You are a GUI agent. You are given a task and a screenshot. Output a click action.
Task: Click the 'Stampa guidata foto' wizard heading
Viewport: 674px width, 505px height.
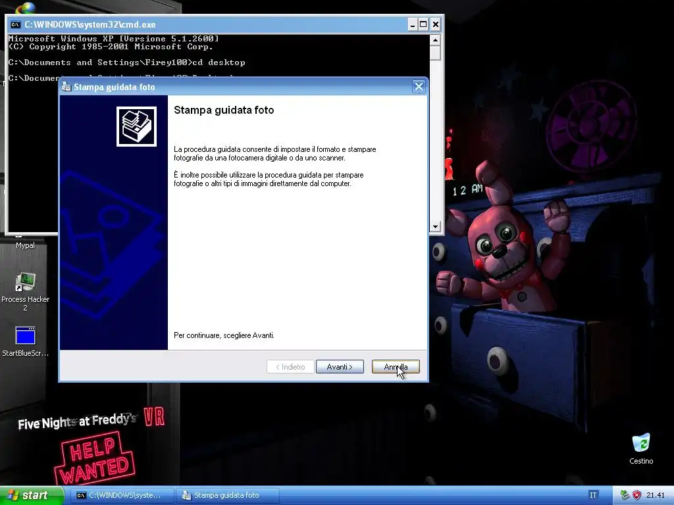[x=224, y=110]
